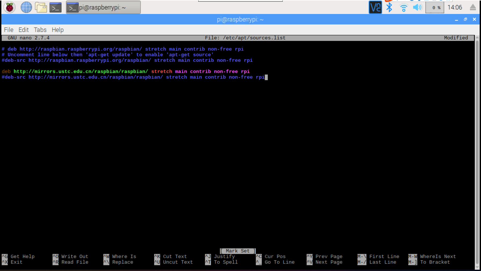Click the 'Replace' shortcut label
The image size is (481, 271).
click(123, 262)
